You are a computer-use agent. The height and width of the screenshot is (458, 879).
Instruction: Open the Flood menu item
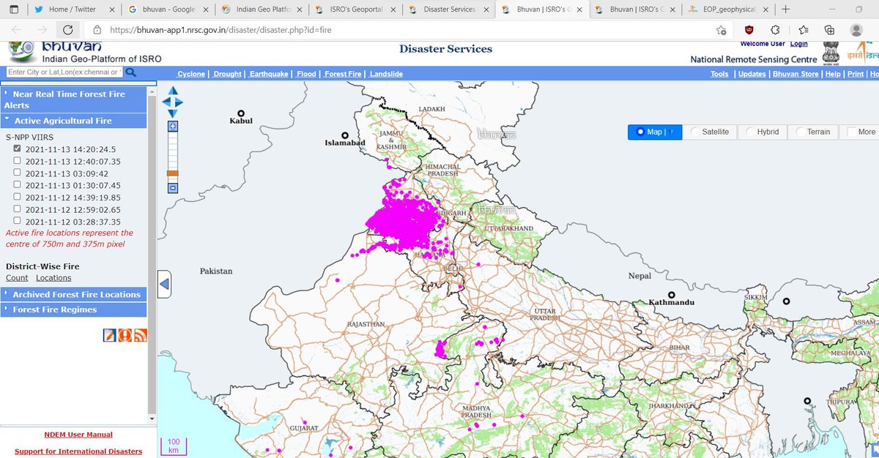pos(306,74)
